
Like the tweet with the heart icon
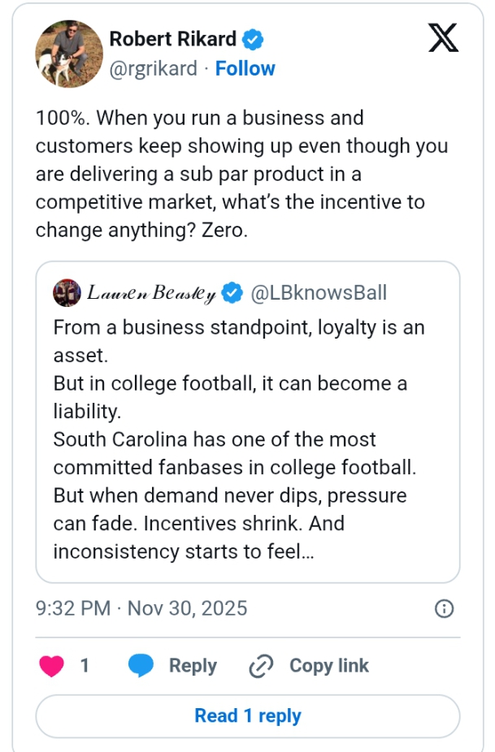coord(51,666)
